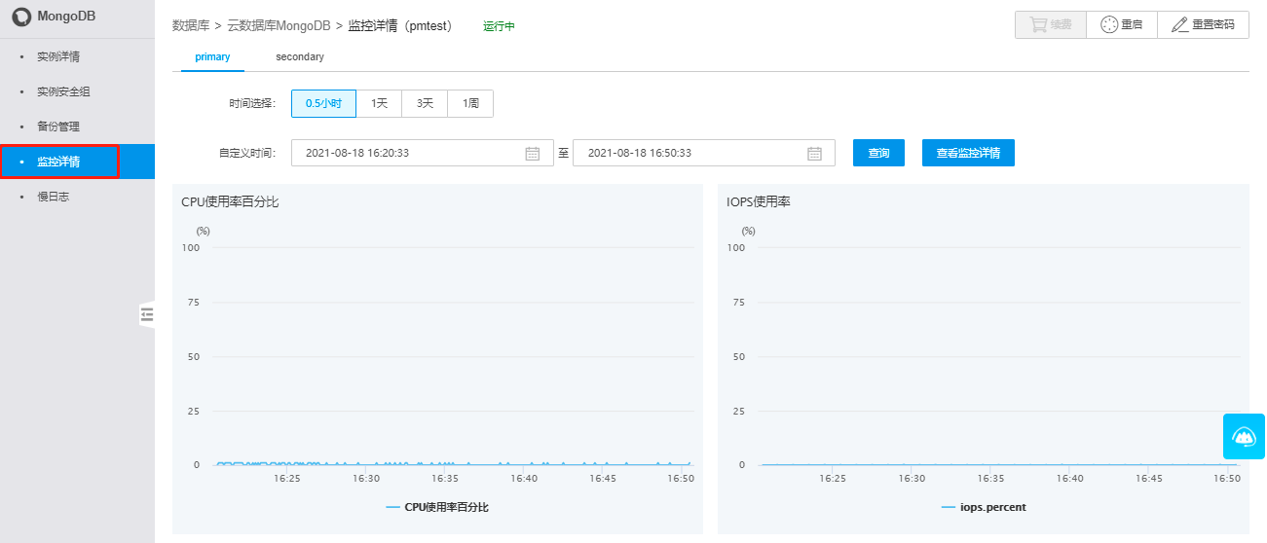
Task: Switch to the primary tab
Action: (212, 57)
